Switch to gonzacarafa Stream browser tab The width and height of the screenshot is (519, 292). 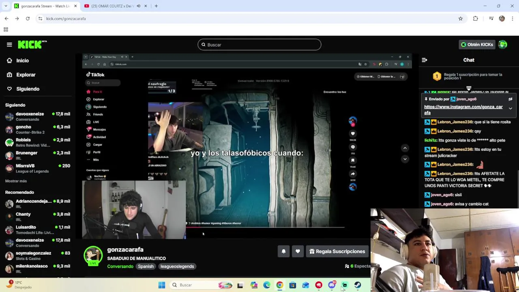pos(45,6)
